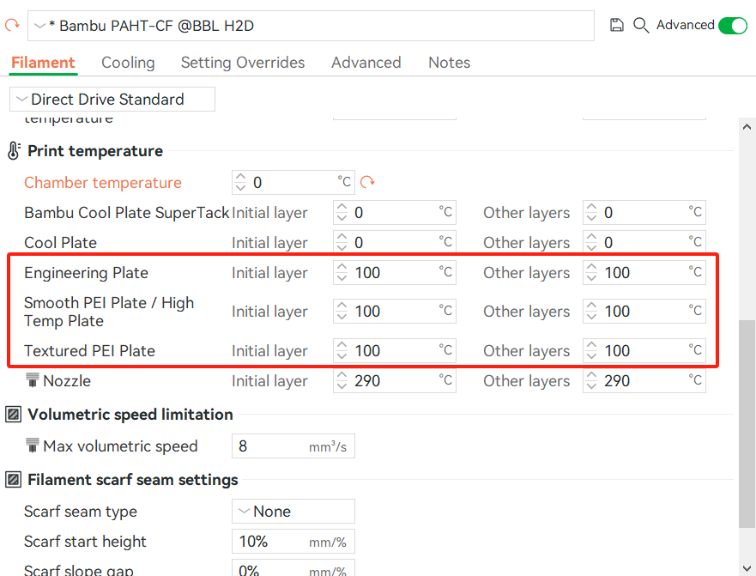Click the Volumetric speed limitation section icon
This screenshot has height=576, width=756.
tap(13, 415)
